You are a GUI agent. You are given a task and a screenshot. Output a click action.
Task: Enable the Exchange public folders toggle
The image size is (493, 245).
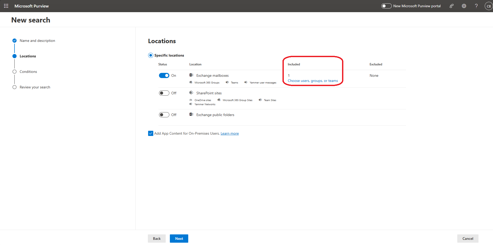point(164,115)
